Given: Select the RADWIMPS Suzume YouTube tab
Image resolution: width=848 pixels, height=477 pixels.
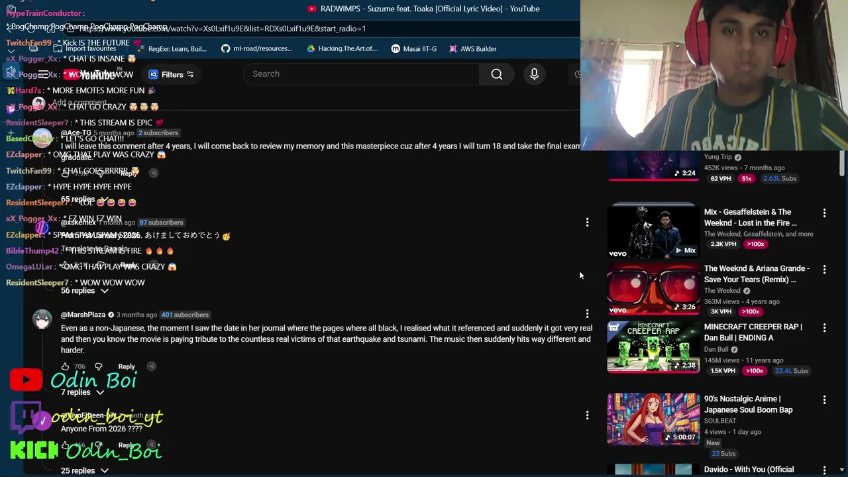Looking at the screenshot, I should (424, 9).
